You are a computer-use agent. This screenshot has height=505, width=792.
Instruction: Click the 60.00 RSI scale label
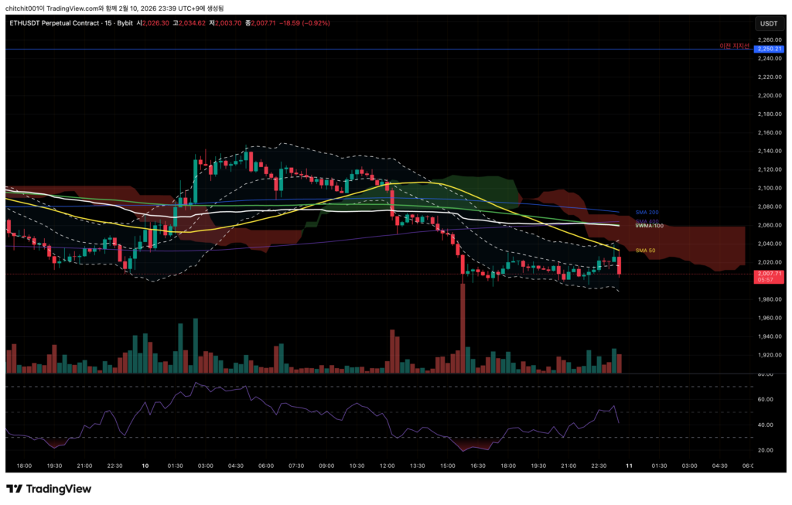coord(766,400)
